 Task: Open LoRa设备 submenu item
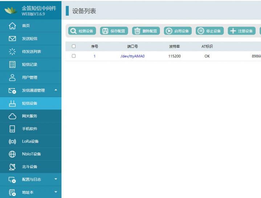pos(30,141)
